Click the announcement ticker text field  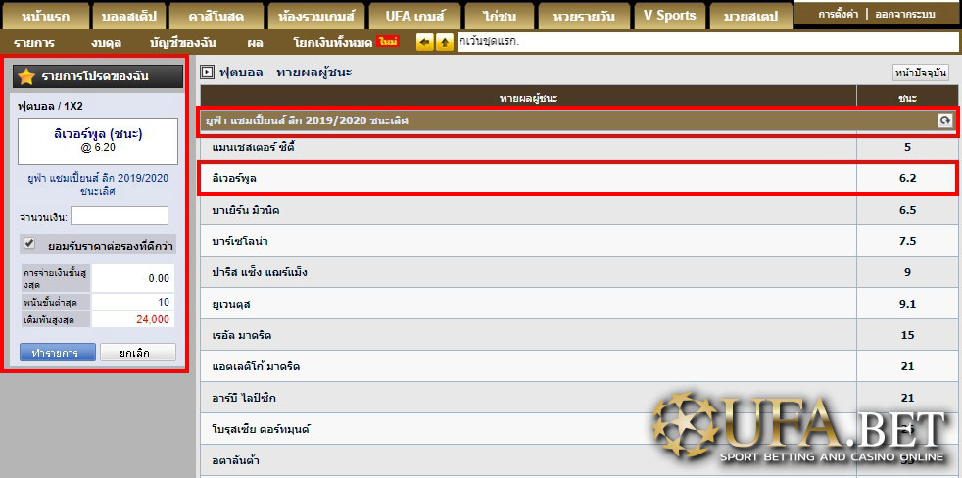coord(708,42)
